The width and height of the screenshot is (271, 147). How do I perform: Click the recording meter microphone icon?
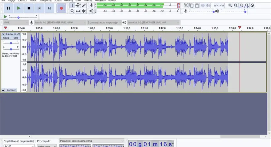[x=91, y=5]
